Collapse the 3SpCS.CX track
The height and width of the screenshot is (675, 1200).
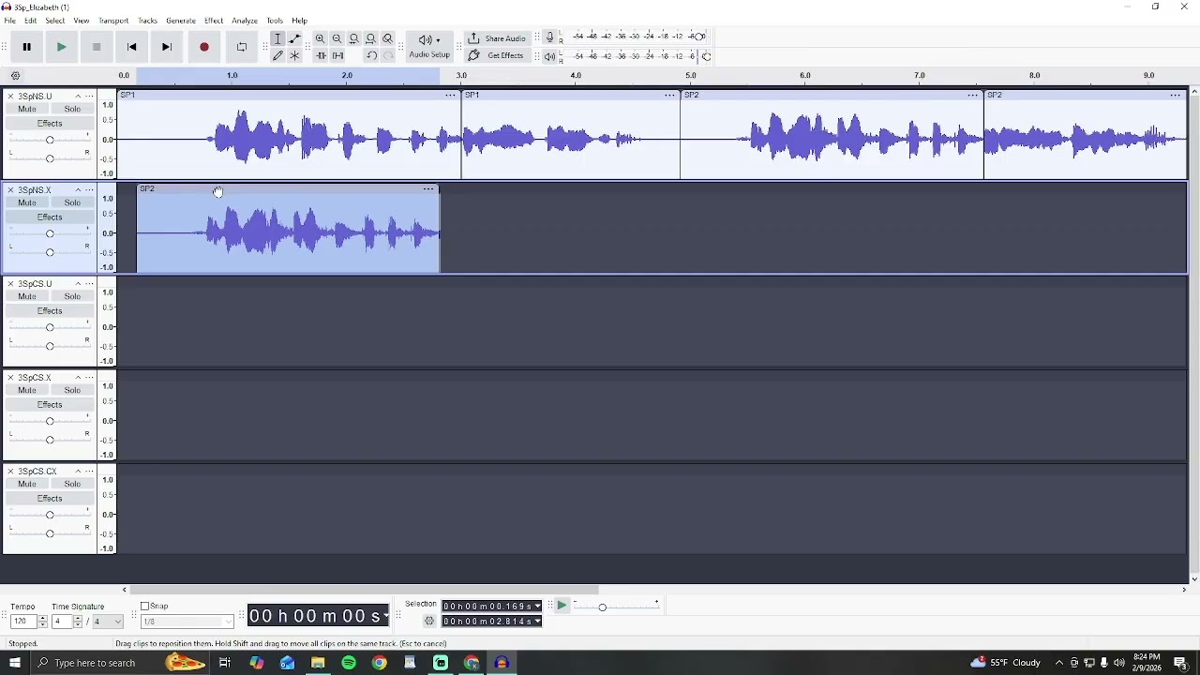tap(78, 472)
